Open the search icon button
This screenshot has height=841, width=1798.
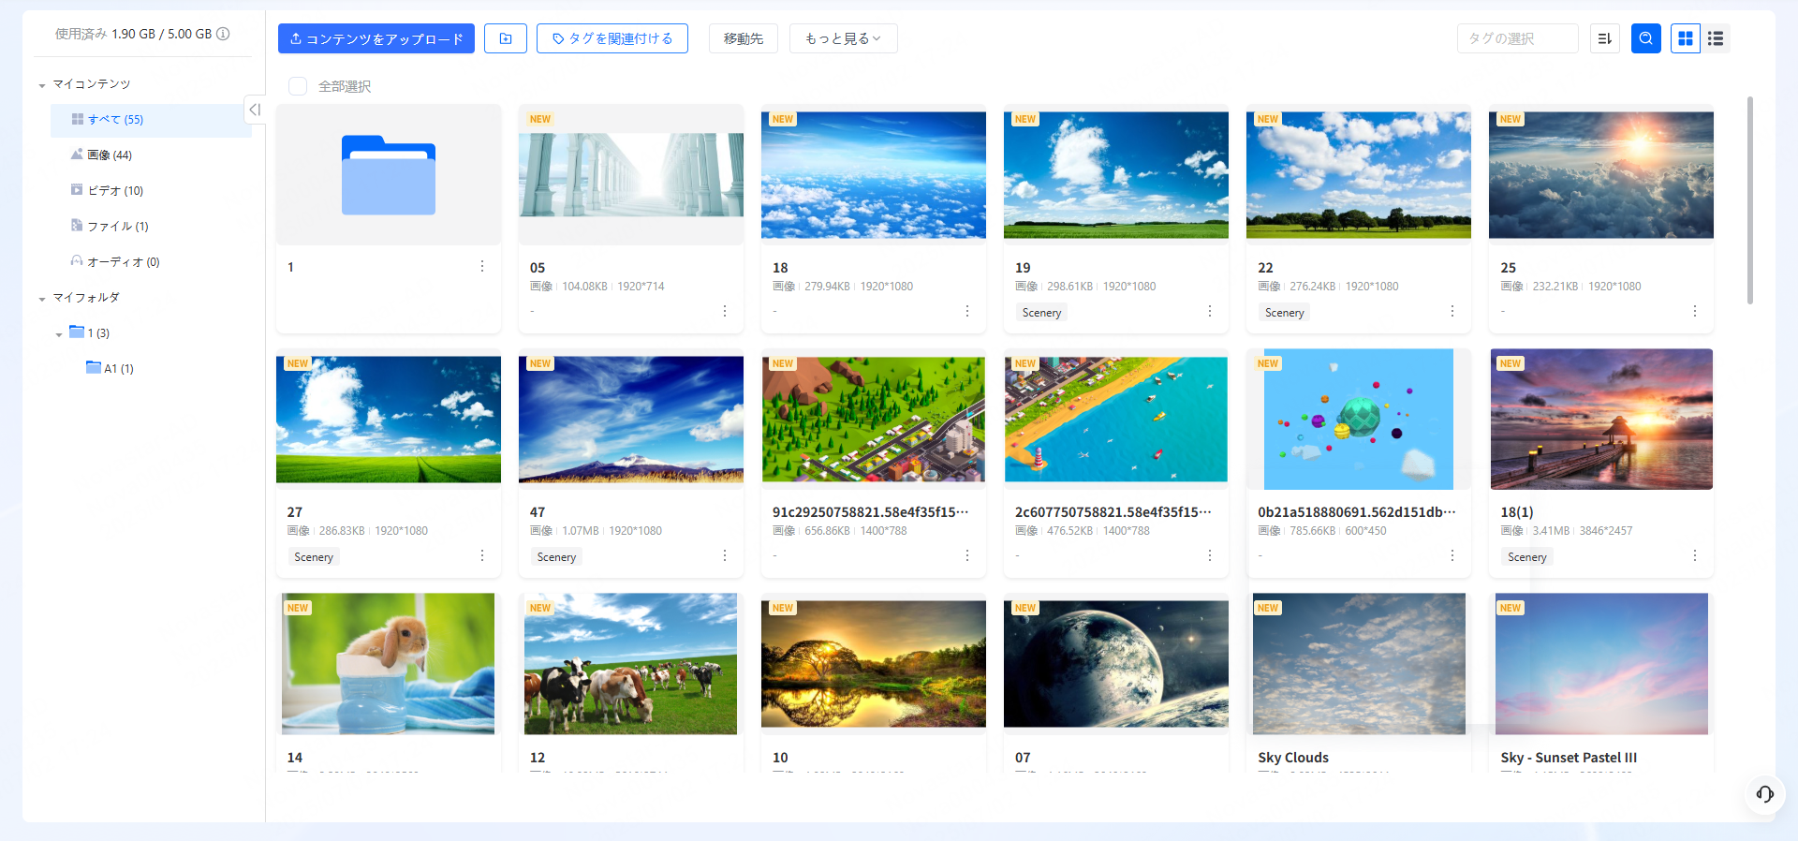(x=1645, y=38)
